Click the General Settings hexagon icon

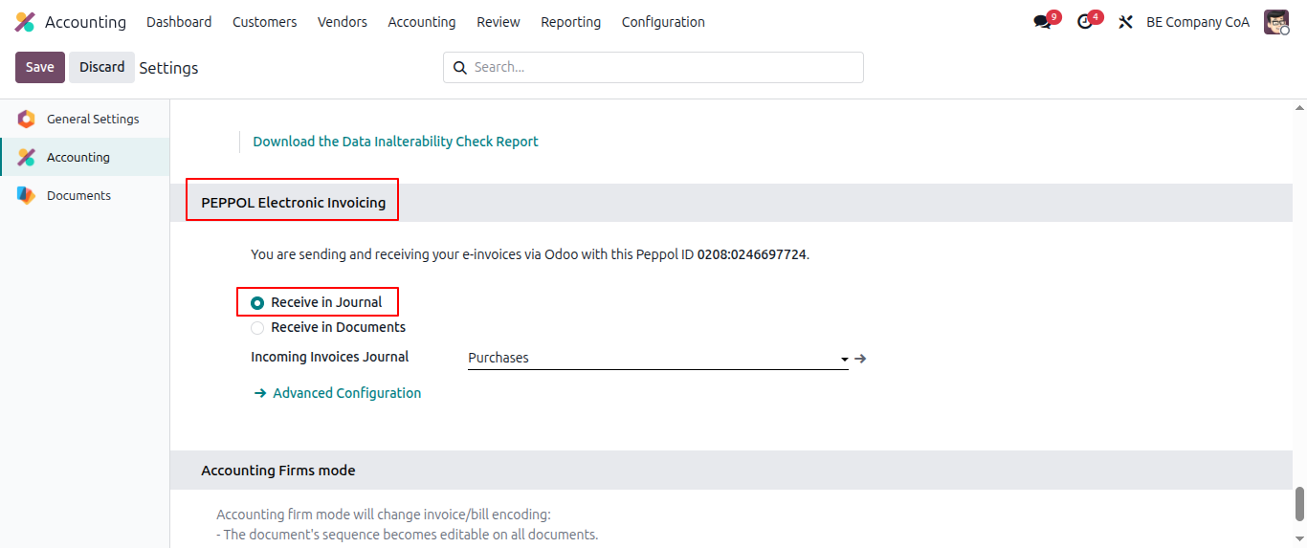(x=27, y=120)
